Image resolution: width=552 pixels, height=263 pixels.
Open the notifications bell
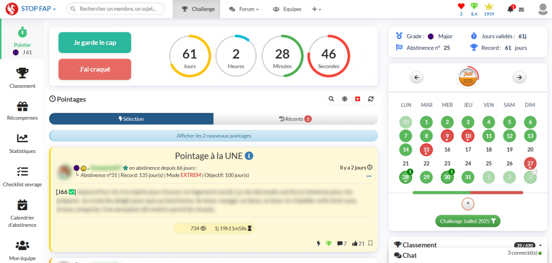click(x=510, y=9)
